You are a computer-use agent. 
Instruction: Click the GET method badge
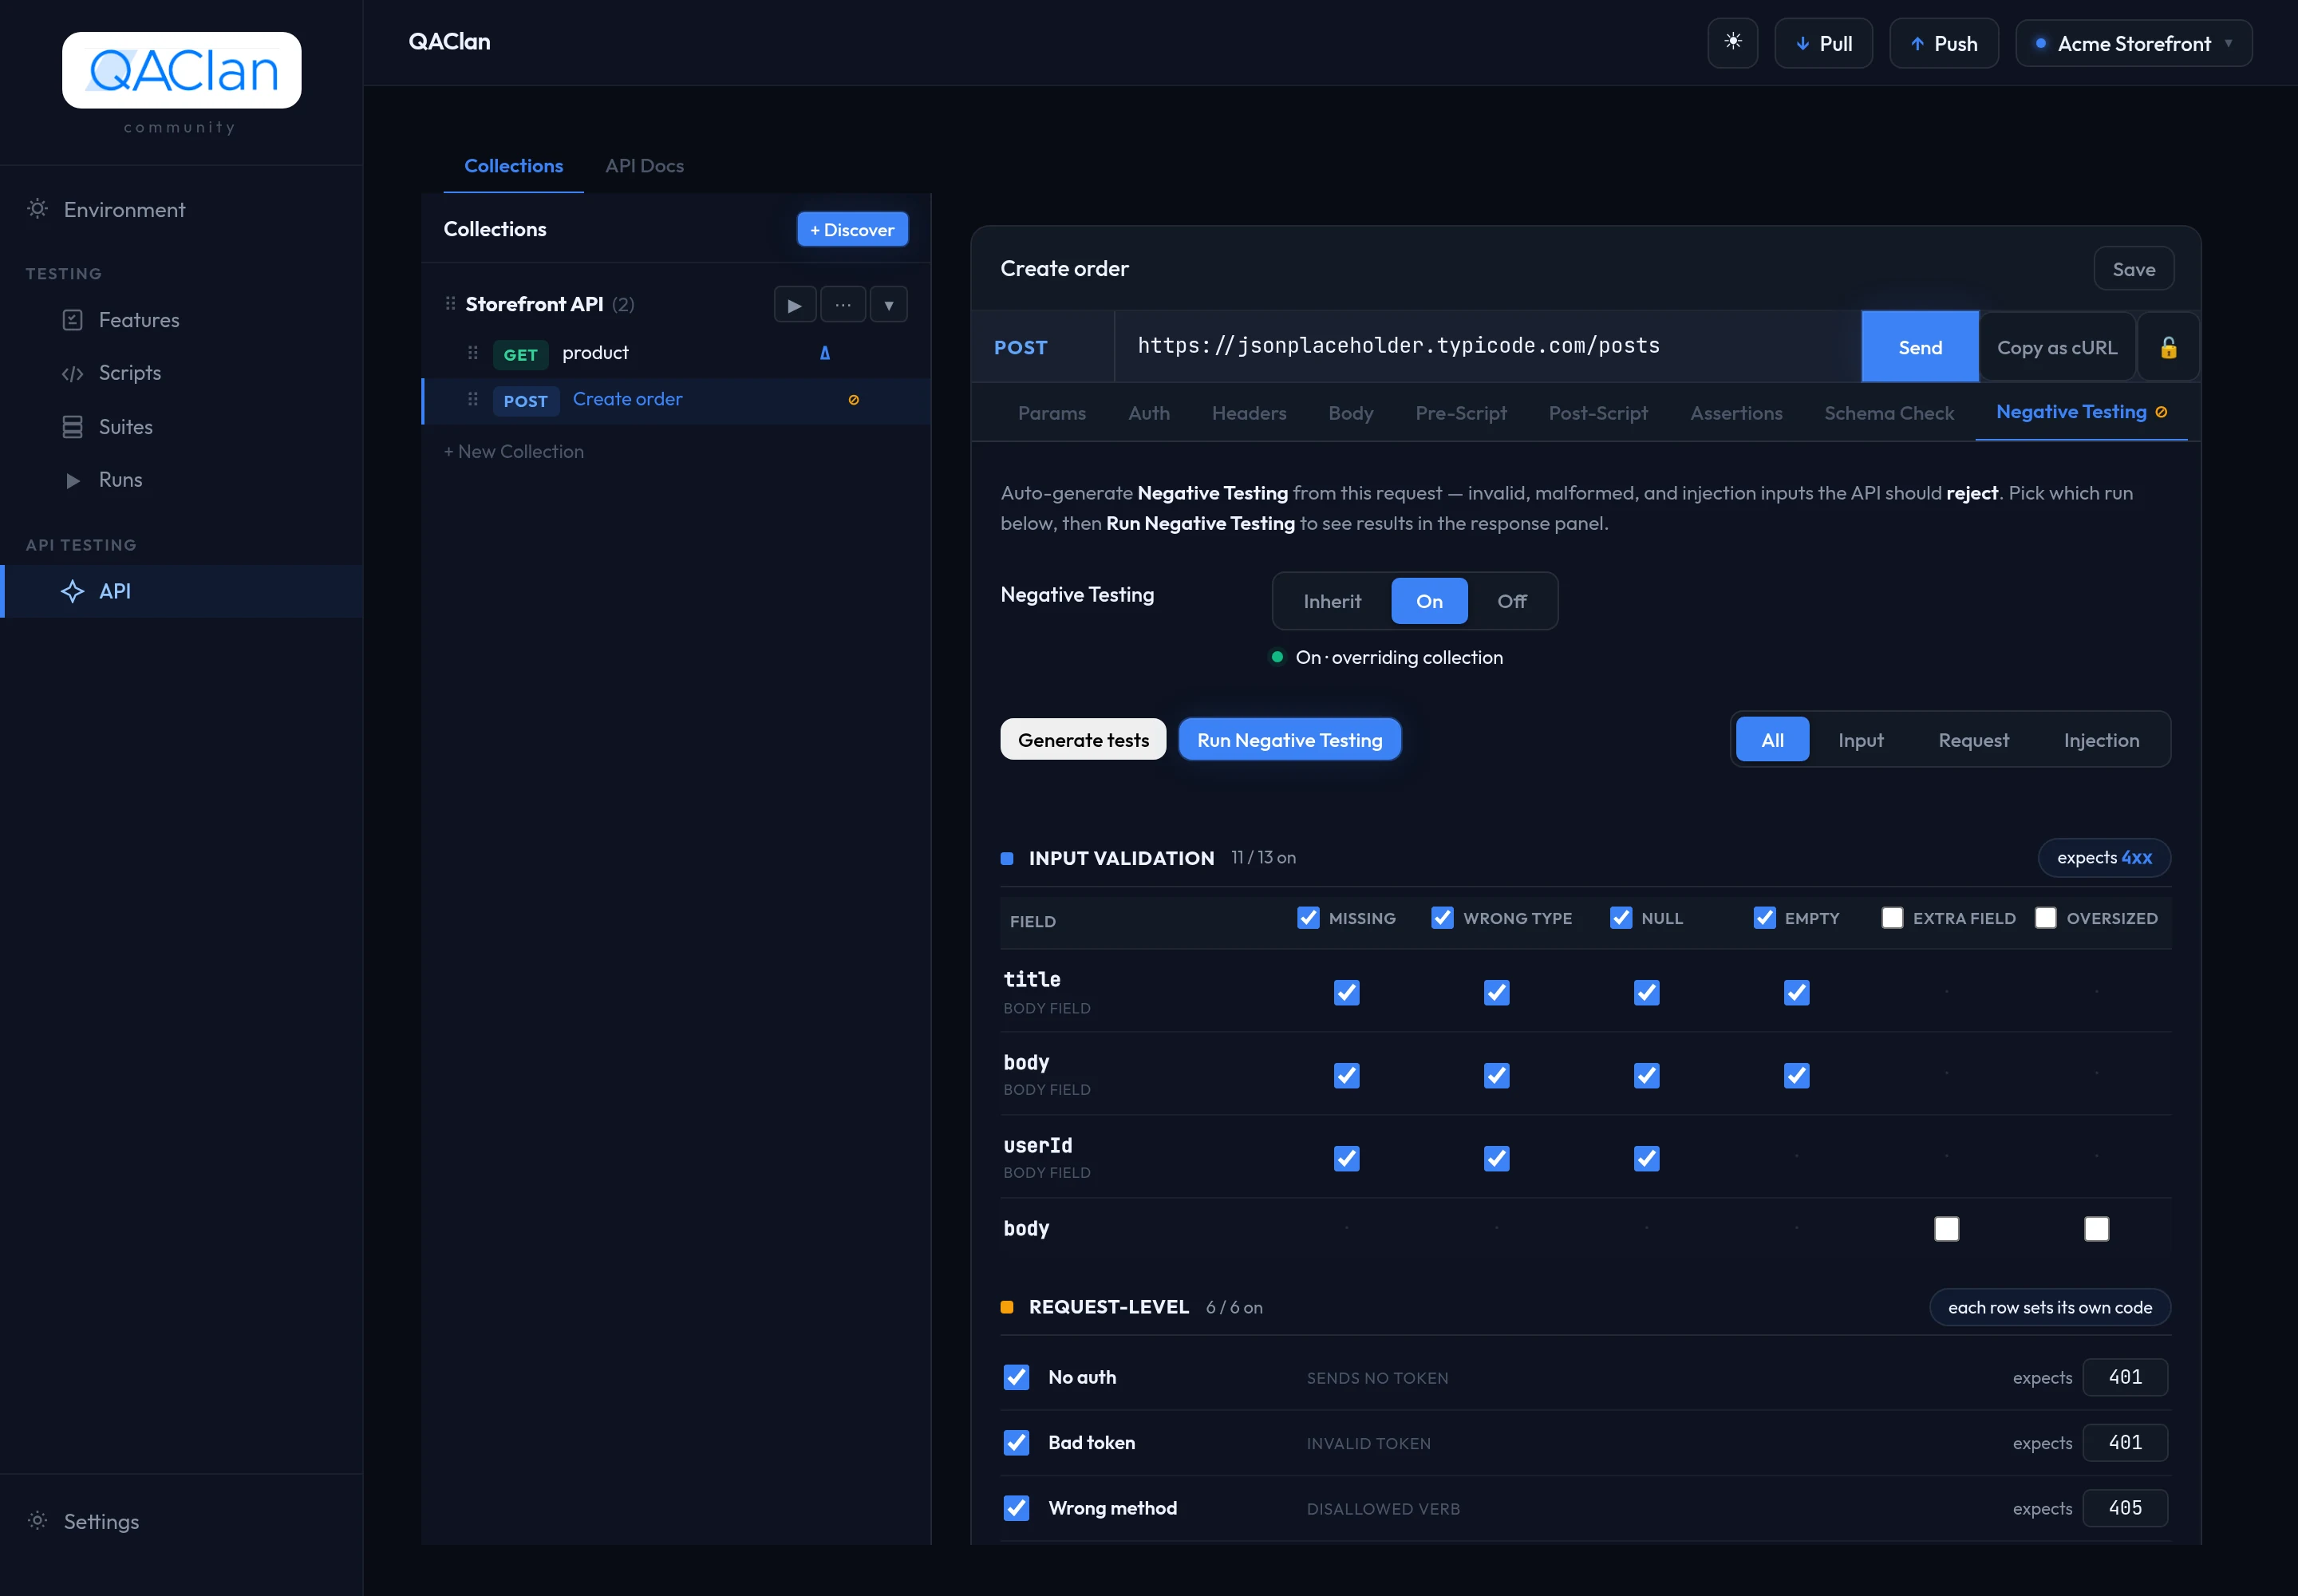pyautogui.click(x=520, y=355)
